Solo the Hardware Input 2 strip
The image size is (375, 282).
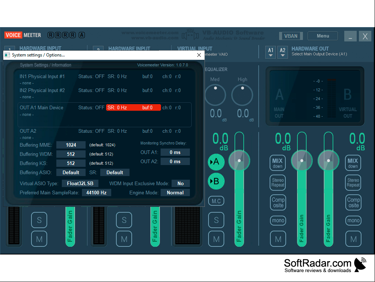(124, 220)
